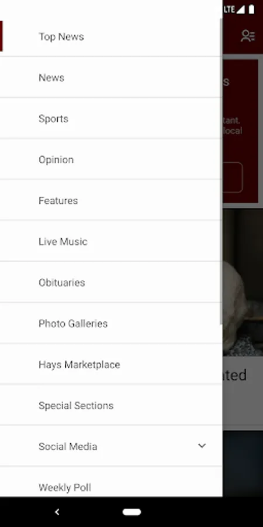
Task: Open the Opinion section
Action: pyautogui.click(x=110, y=160)
